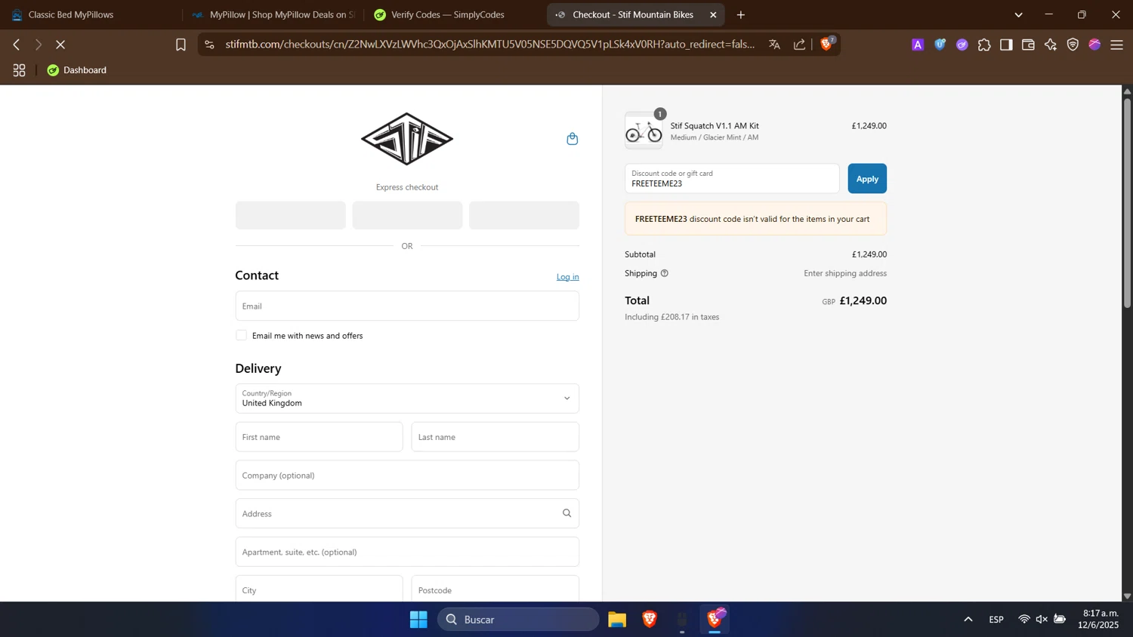Screen dimensions: 1133x637
Task: Open the Leo AI sparkle icon
Action: (1051, 45)
